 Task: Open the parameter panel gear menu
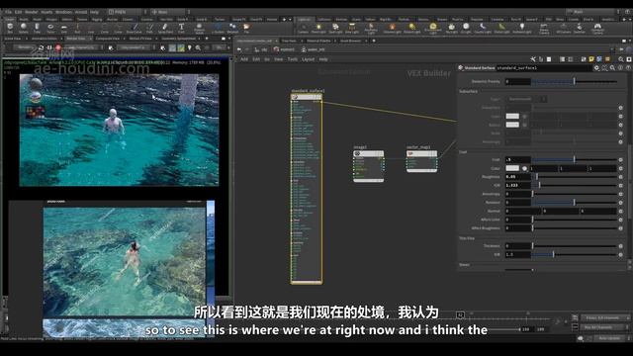point(596,68)
